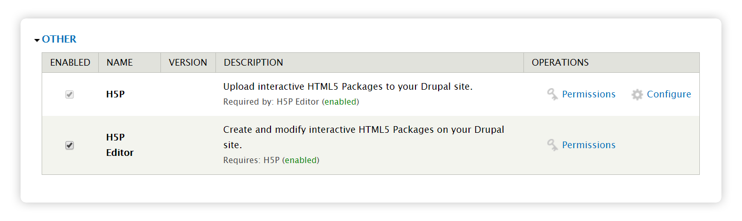This screenshot has height=221, width=742.
Task: Uncheck the H5P Editor enabled checkbox
Action: coord(69,145)
